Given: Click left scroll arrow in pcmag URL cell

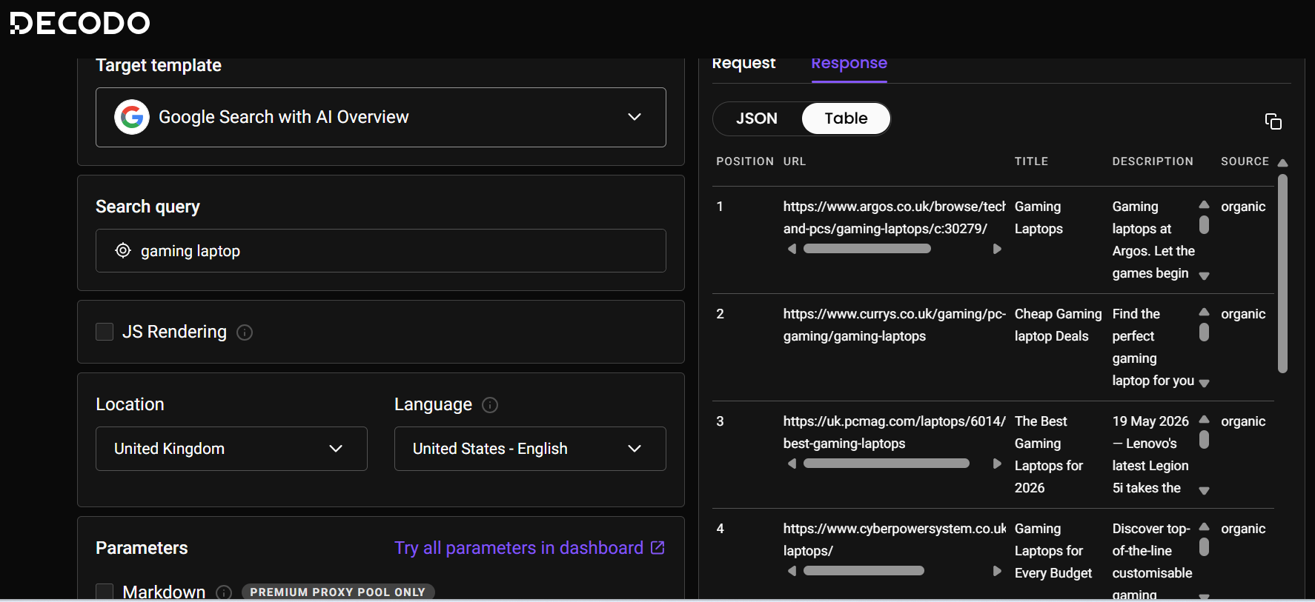Looking at the screenshot, I should pyautogui.click(x=792, y=464).
